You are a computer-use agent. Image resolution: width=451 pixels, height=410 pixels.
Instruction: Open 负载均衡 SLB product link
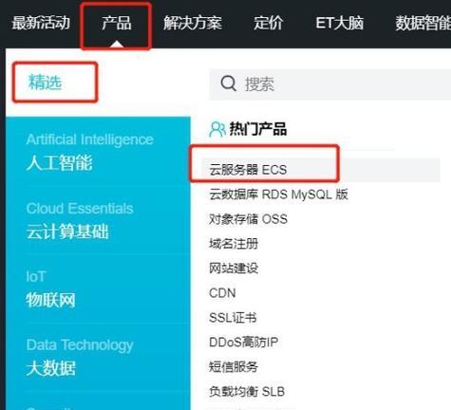pyautogui.click(x=247, y=391)
